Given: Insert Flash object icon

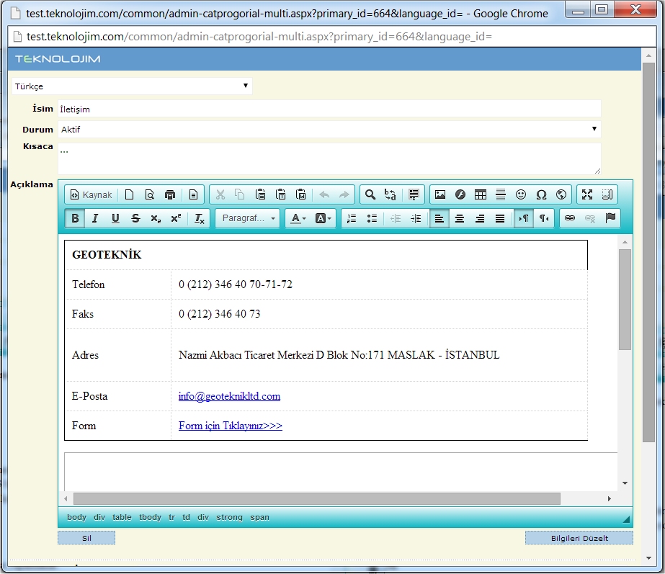Looking at the screenshot, I should pos(460,194).
